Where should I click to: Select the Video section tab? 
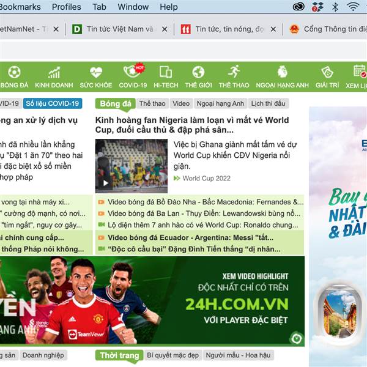coord(181,103)
